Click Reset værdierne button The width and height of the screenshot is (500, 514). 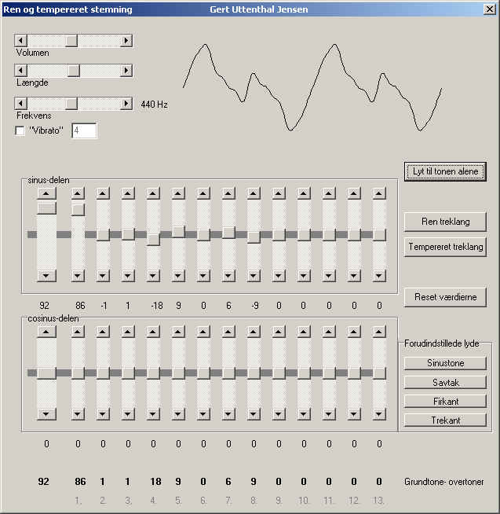445,297
